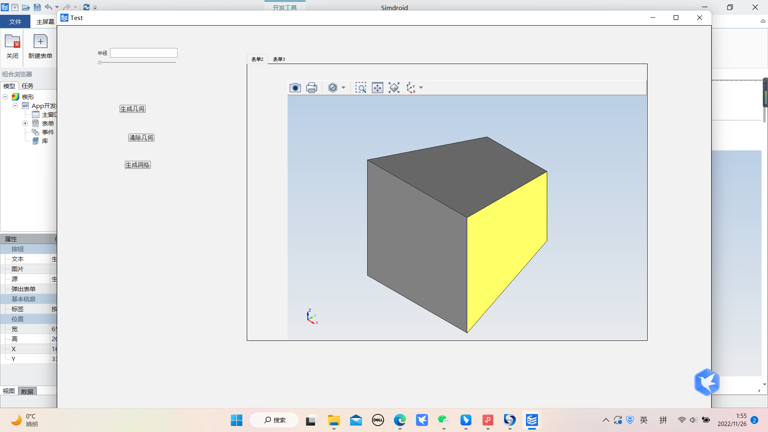Screen dimensions: 768x432
Task: Collapse the ribbon with the chevron
Action: pyautogui.click(x=763, y=21)
